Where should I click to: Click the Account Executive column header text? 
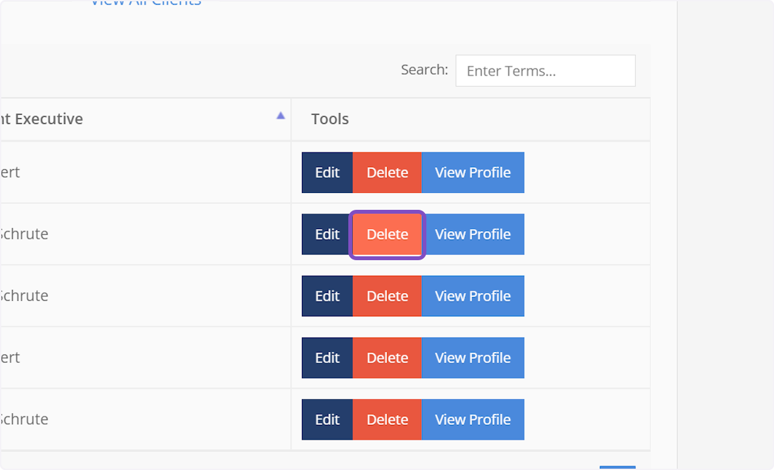click(x=43, y=119)
